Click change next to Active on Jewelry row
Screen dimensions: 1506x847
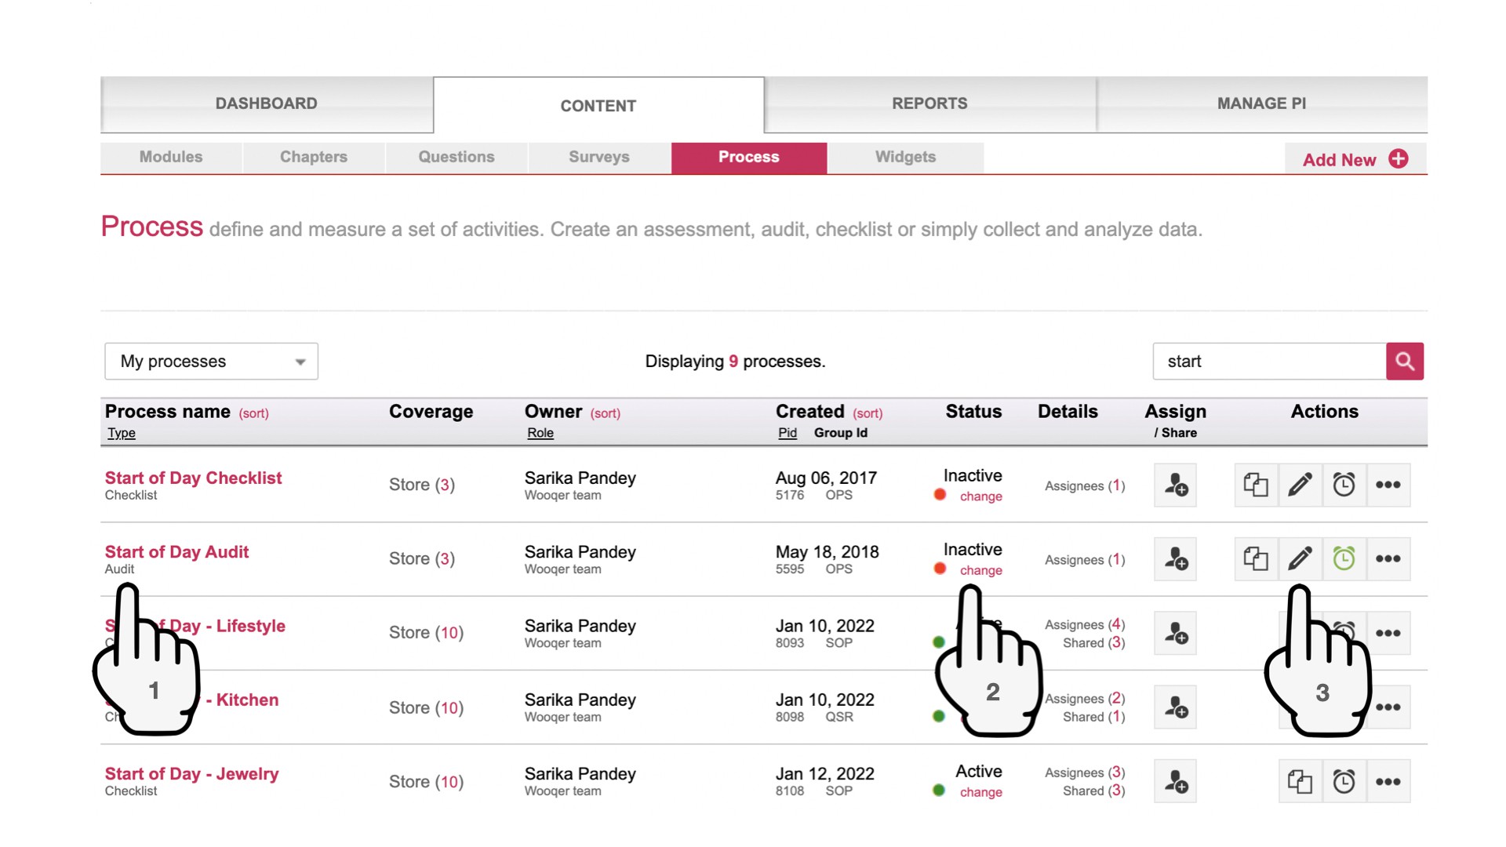pyautogui.click(x=981, y=792)
